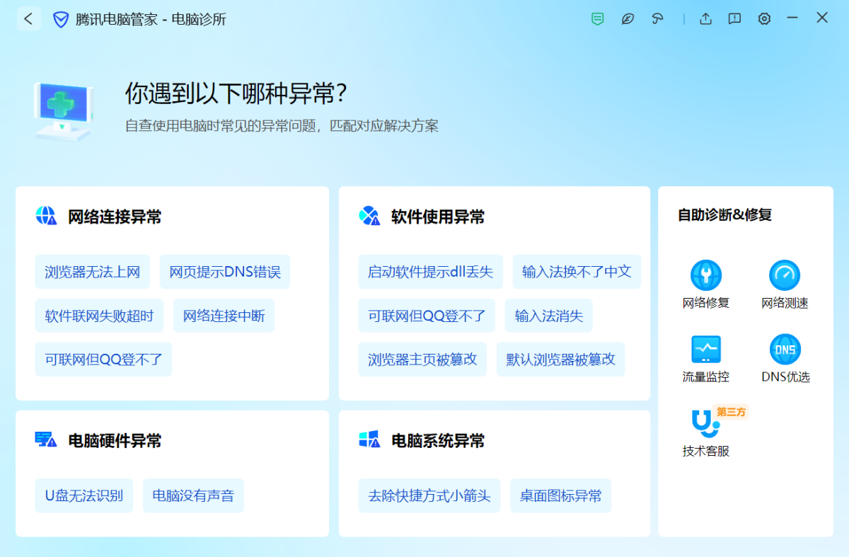Click the green message icon in title bar
849x557 pixels.
click(598, 19)
